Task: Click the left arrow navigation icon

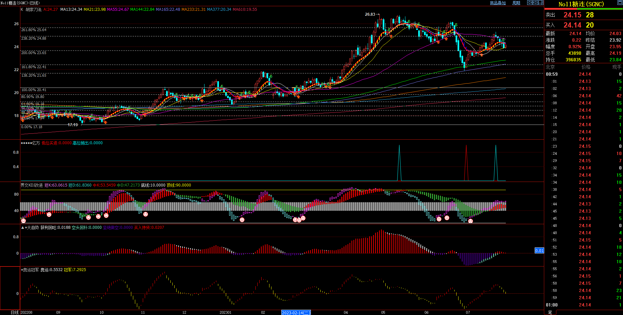Action: pos(529,3)
